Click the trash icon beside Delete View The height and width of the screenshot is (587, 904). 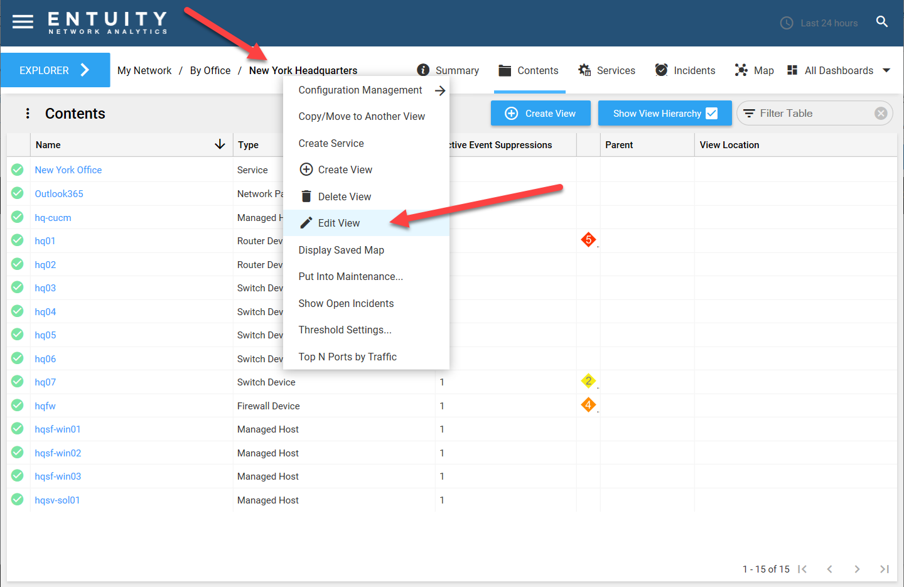[x=306, y=197]
